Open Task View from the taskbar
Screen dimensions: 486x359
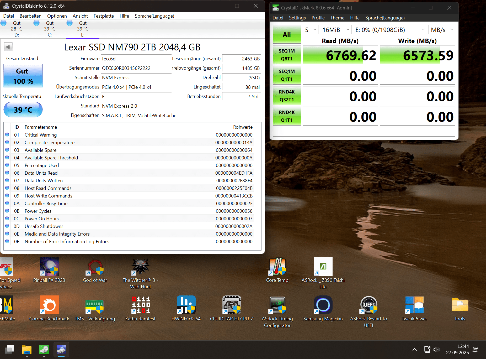9,350
